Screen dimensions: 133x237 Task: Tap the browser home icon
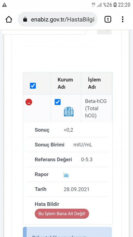tap(9, 19)
